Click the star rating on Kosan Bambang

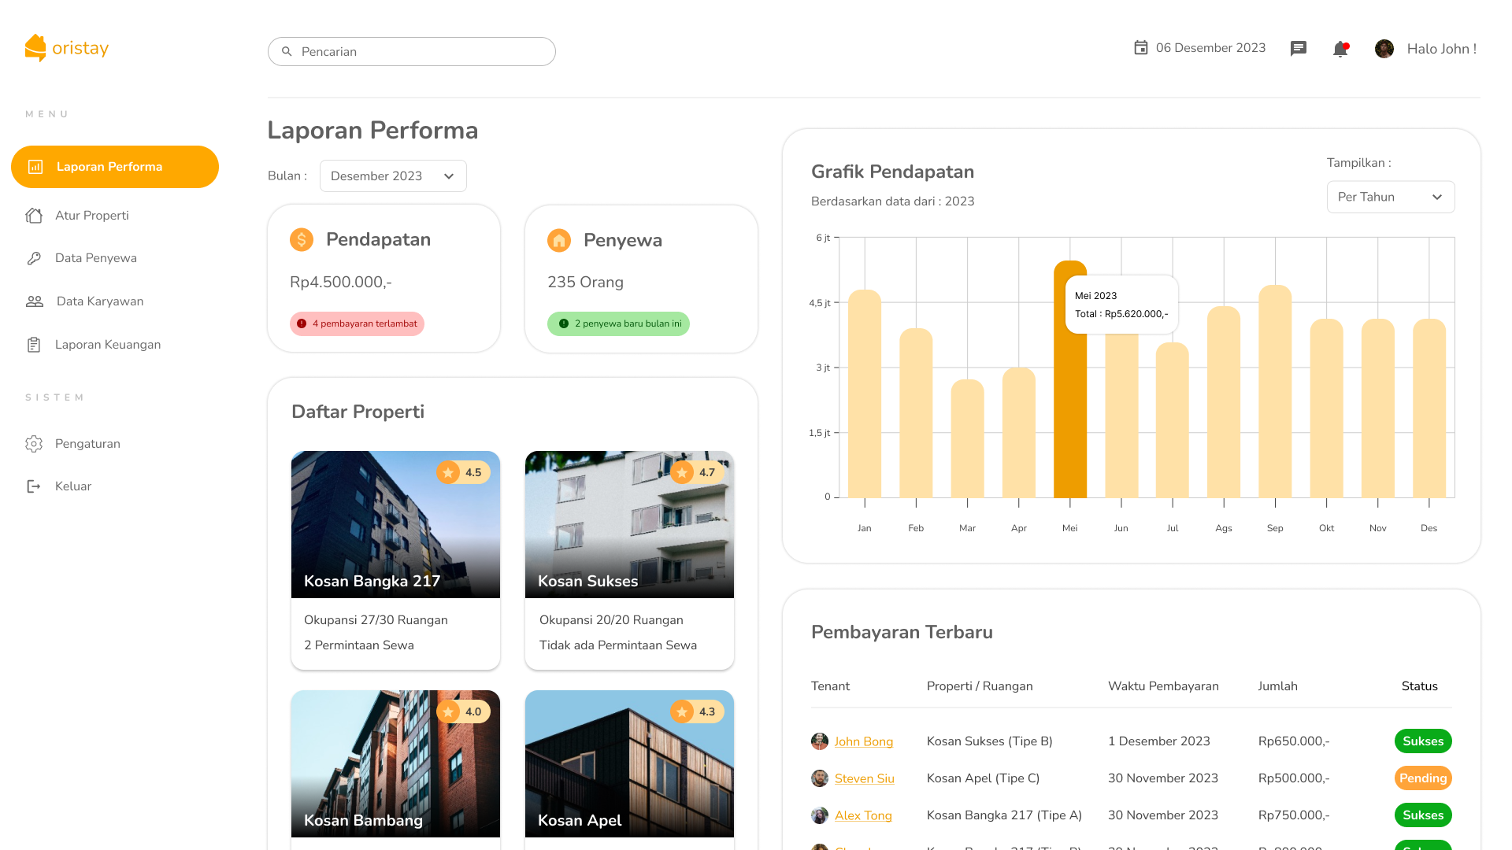[x=464, y=711]
